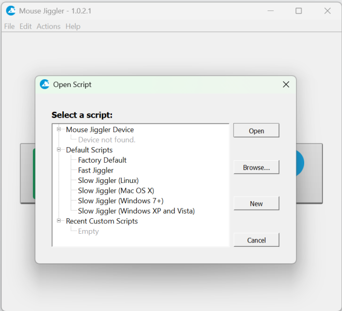
Task: Maximize the Mouse Jiggler window
Action: pyautogui.click(x=298, y=11)
